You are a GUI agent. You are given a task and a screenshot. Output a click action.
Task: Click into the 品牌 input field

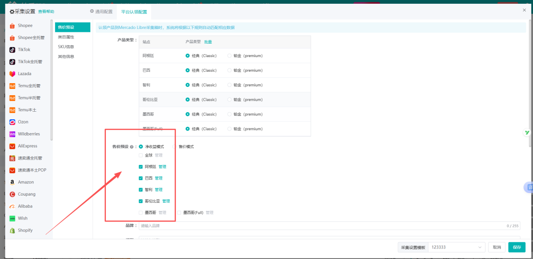pos(319,226)
